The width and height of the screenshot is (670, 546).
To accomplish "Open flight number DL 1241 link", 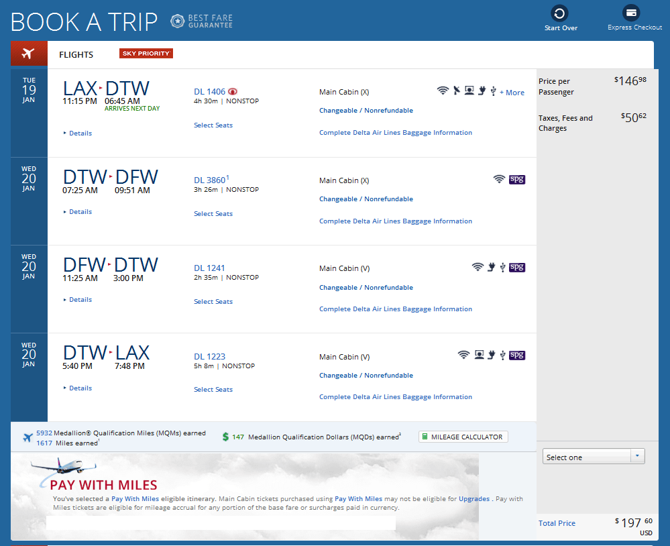I will (x=209, y=268).
